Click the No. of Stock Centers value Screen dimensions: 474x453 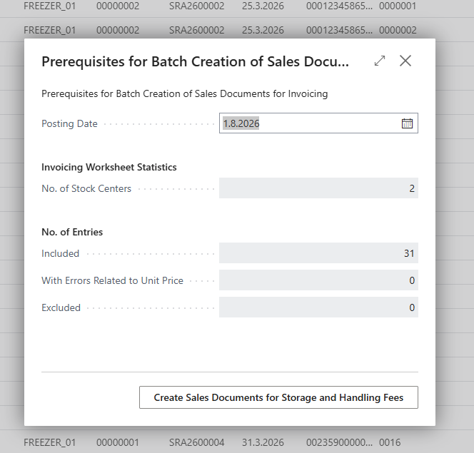pos(318,188)
